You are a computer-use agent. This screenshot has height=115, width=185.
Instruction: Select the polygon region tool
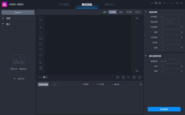click(x=41, y=55)
